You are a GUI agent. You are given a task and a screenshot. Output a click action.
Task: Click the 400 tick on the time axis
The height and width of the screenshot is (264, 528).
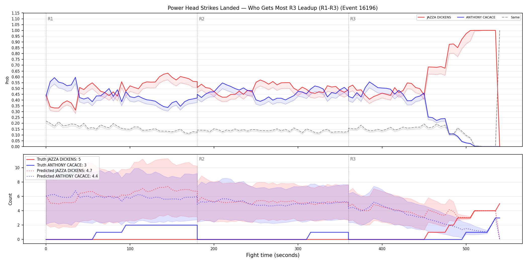click(x=382, y=249)
